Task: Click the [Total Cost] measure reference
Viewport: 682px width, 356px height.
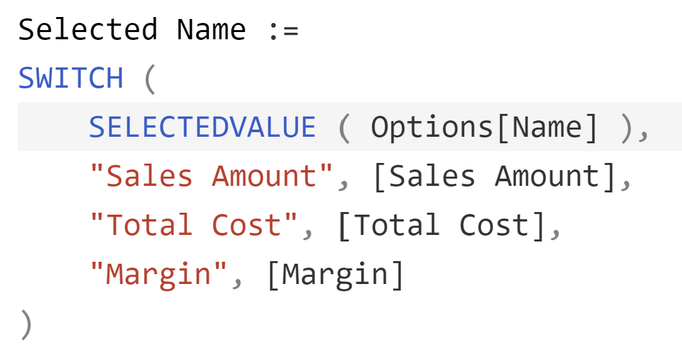Action: click(x=441, y=226)
